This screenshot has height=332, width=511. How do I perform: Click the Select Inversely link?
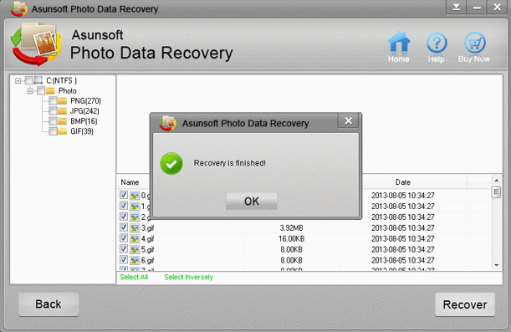tap(189, 278)
